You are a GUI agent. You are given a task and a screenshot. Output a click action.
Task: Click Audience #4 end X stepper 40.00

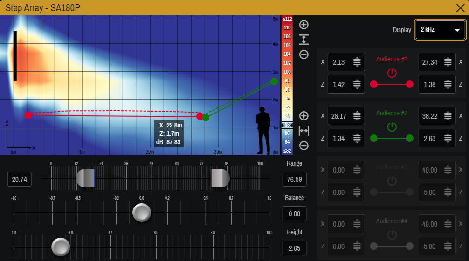point(448,224)
